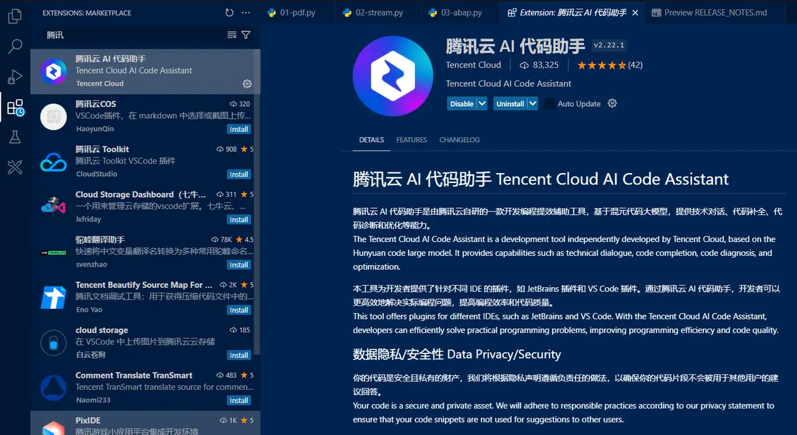Open the extensions filter funnel

[246, 34]
